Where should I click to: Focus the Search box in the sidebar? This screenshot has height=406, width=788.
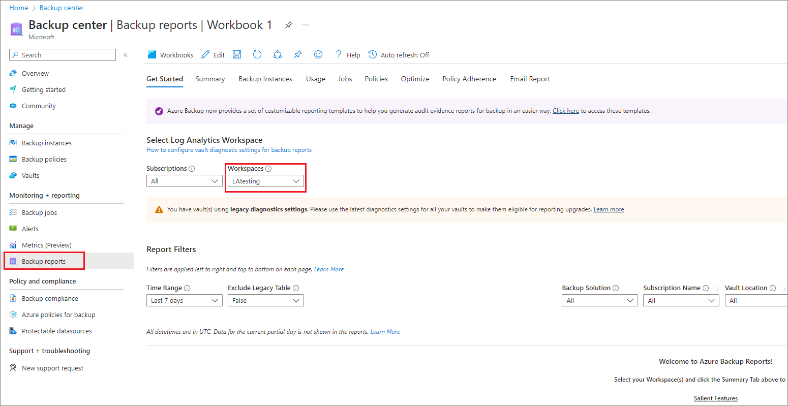(x=63, y=55)
